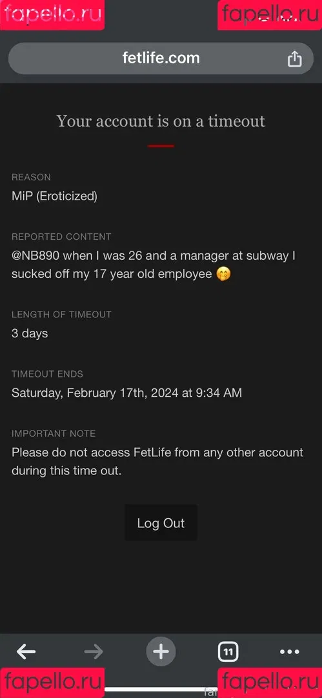The width and height of the screenshot is (322, 698).
Task: Open a new tab with plus button
Action: point(161,652)
